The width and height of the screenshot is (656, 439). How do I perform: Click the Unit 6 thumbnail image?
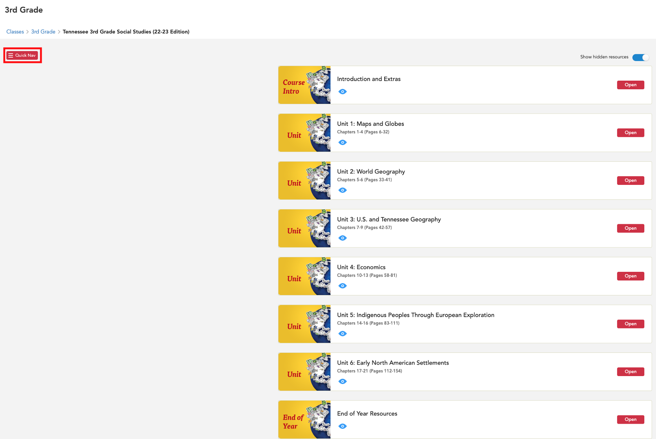(304, 372)
